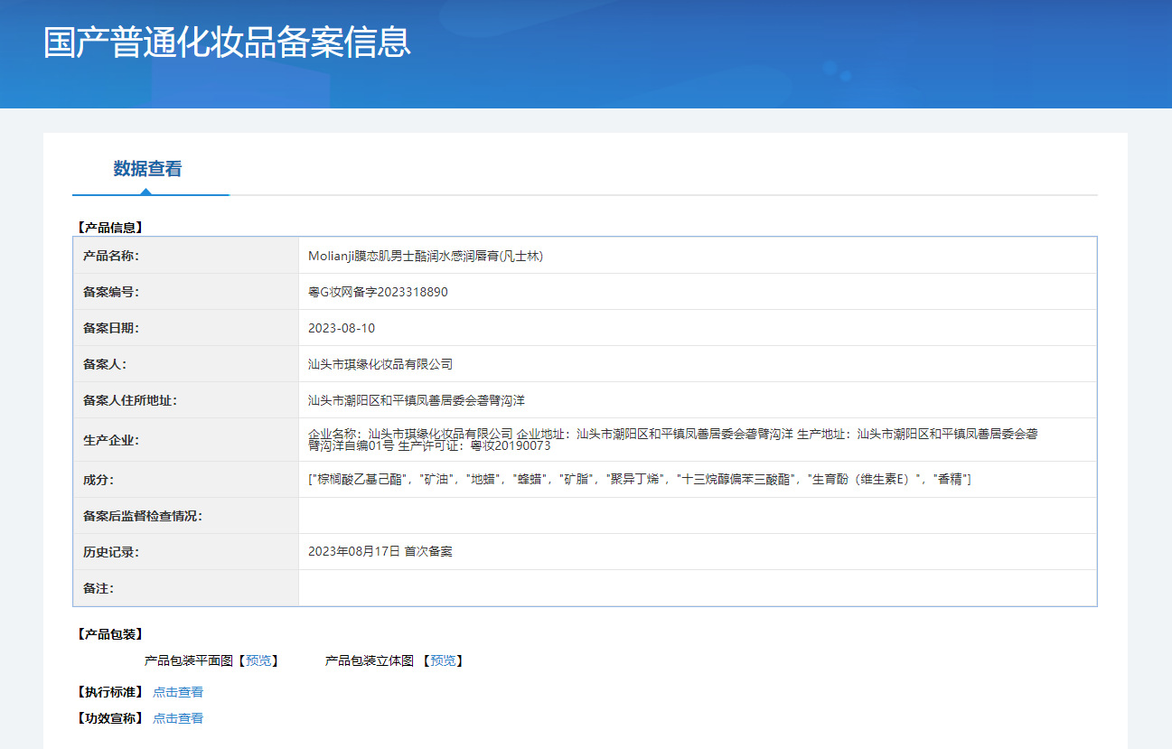Click the 产品名称 label cell
The height and width of the screenshot is (749, 1172).
pyautogui.click(x=111, y=256)
